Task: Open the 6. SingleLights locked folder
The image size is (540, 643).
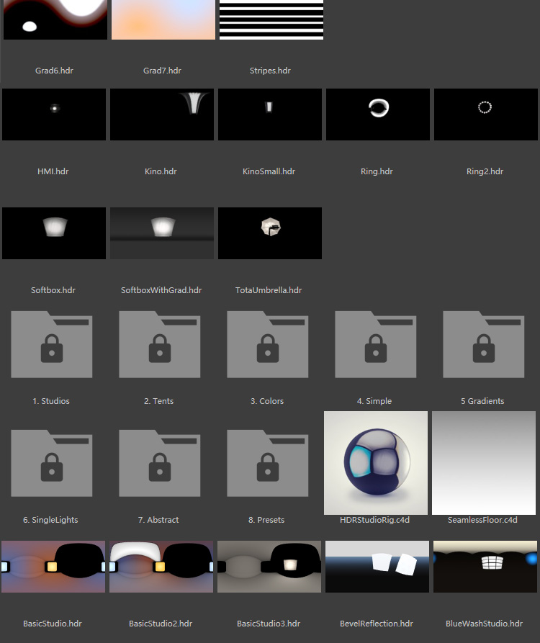Action: point(52,463)
